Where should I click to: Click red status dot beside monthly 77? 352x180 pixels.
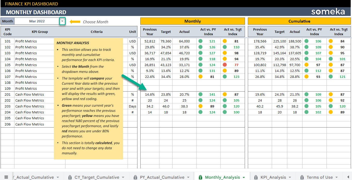225,65
